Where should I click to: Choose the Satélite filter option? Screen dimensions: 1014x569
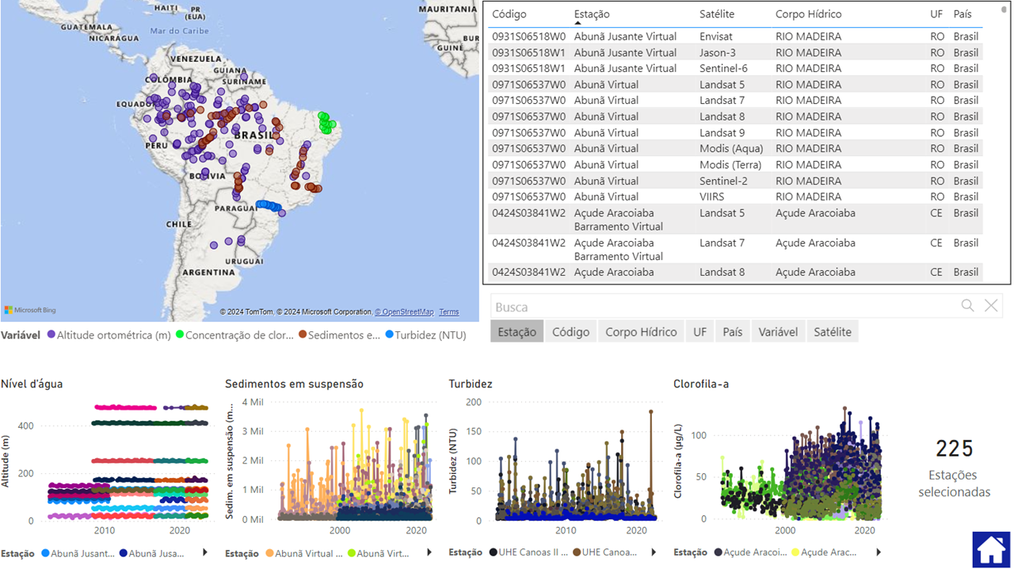(x=832, y=332)
